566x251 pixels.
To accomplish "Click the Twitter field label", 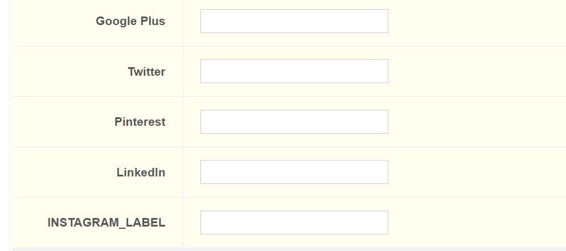I will coord(146,72).
